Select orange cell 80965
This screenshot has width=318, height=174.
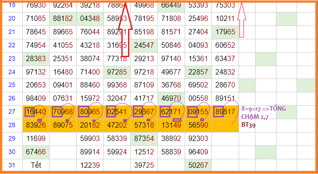(90, 112)
